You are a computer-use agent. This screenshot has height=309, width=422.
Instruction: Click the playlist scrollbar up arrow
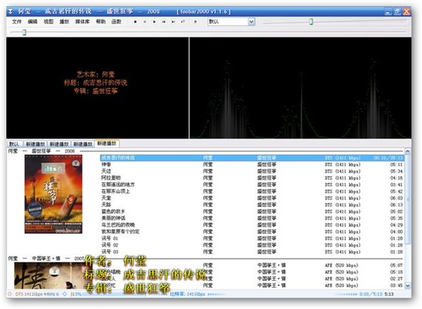(x=408, y=151)
